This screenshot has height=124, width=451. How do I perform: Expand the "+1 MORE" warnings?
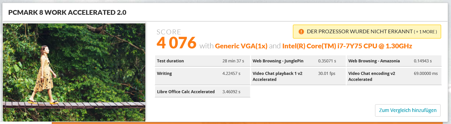click(425, 32)
